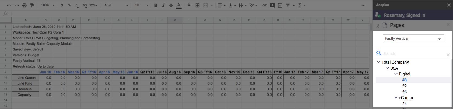Select the #4 item under eComm
453x109 pixels.
[405, 104]
